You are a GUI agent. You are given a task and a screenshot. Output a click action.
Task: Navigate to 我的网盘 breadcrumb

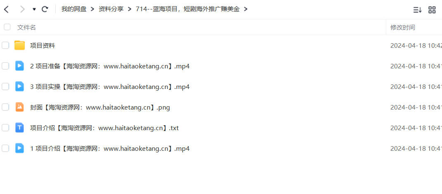[74, 9]
